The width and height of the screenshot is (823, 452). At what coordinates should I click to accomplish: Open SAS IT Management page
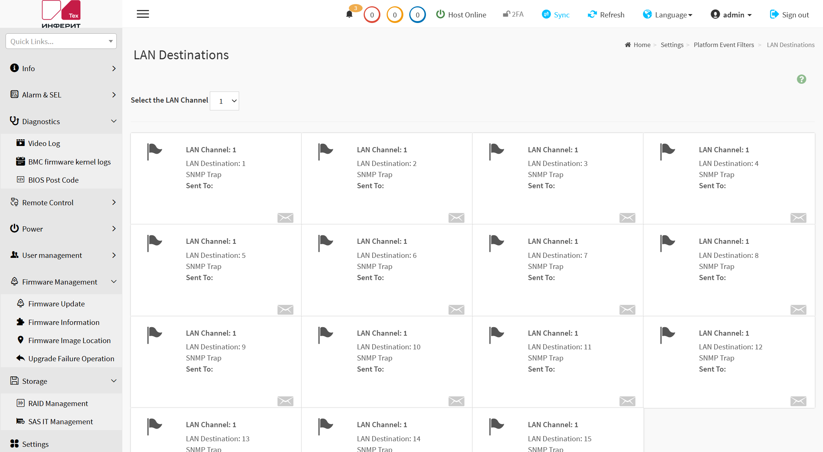point(60,422)
